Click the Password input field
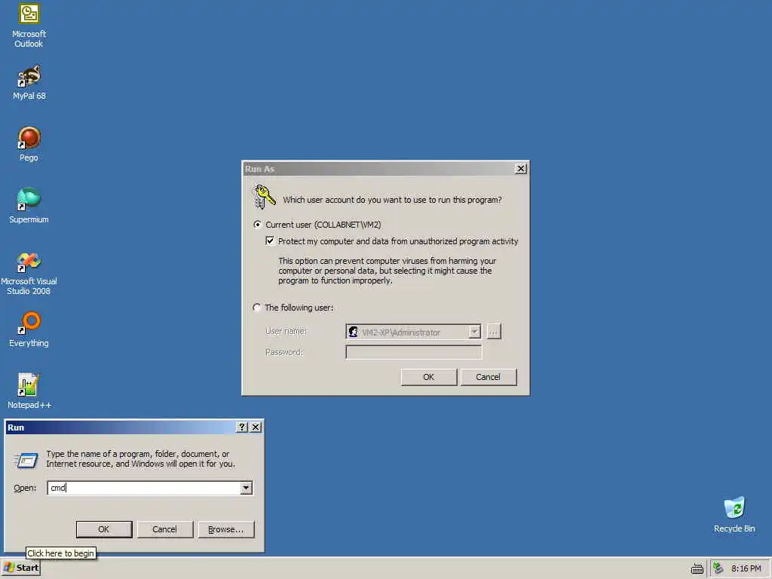The width and height of the screenshot is (772, 579). [x=414, y=352]
